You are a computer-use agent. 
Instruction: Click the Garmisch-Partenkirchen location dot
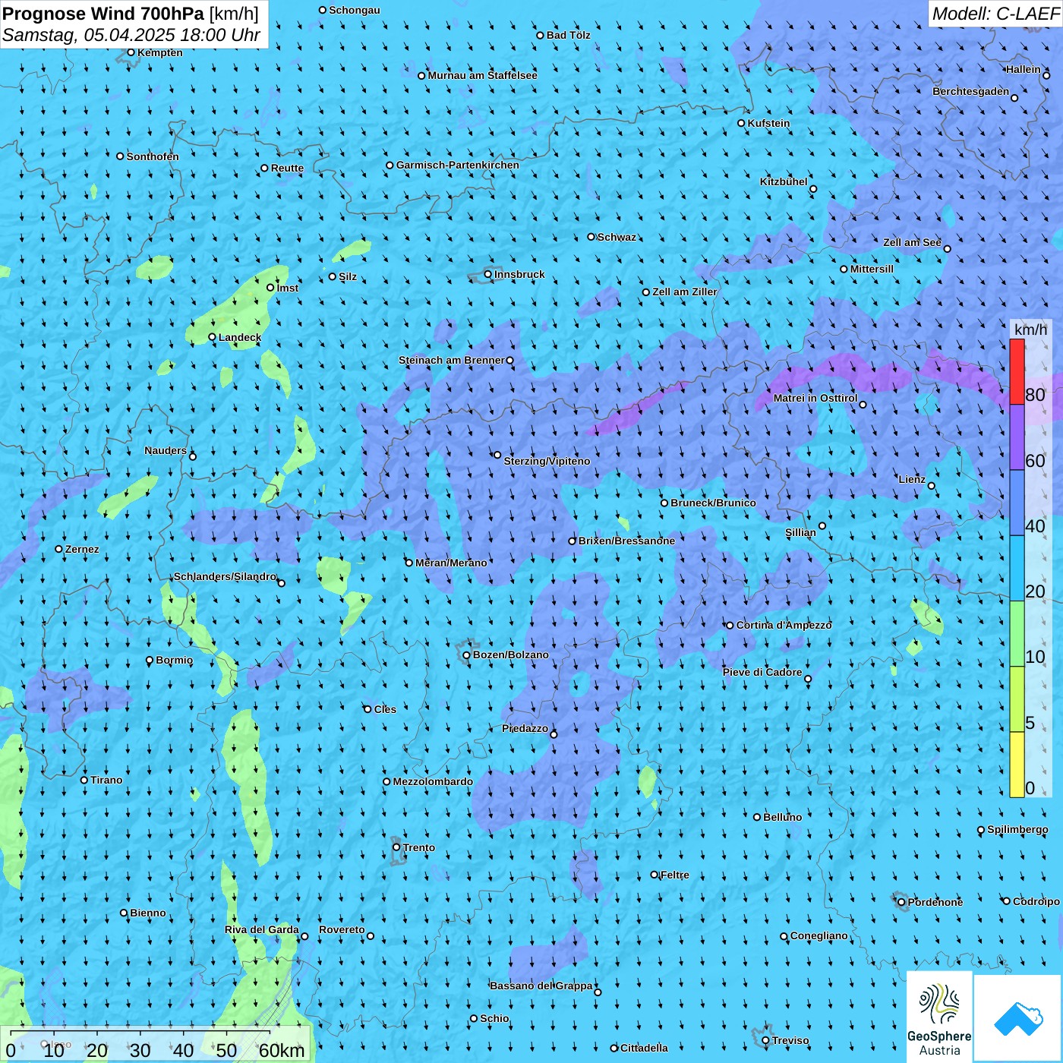click(x=390, y=165)
